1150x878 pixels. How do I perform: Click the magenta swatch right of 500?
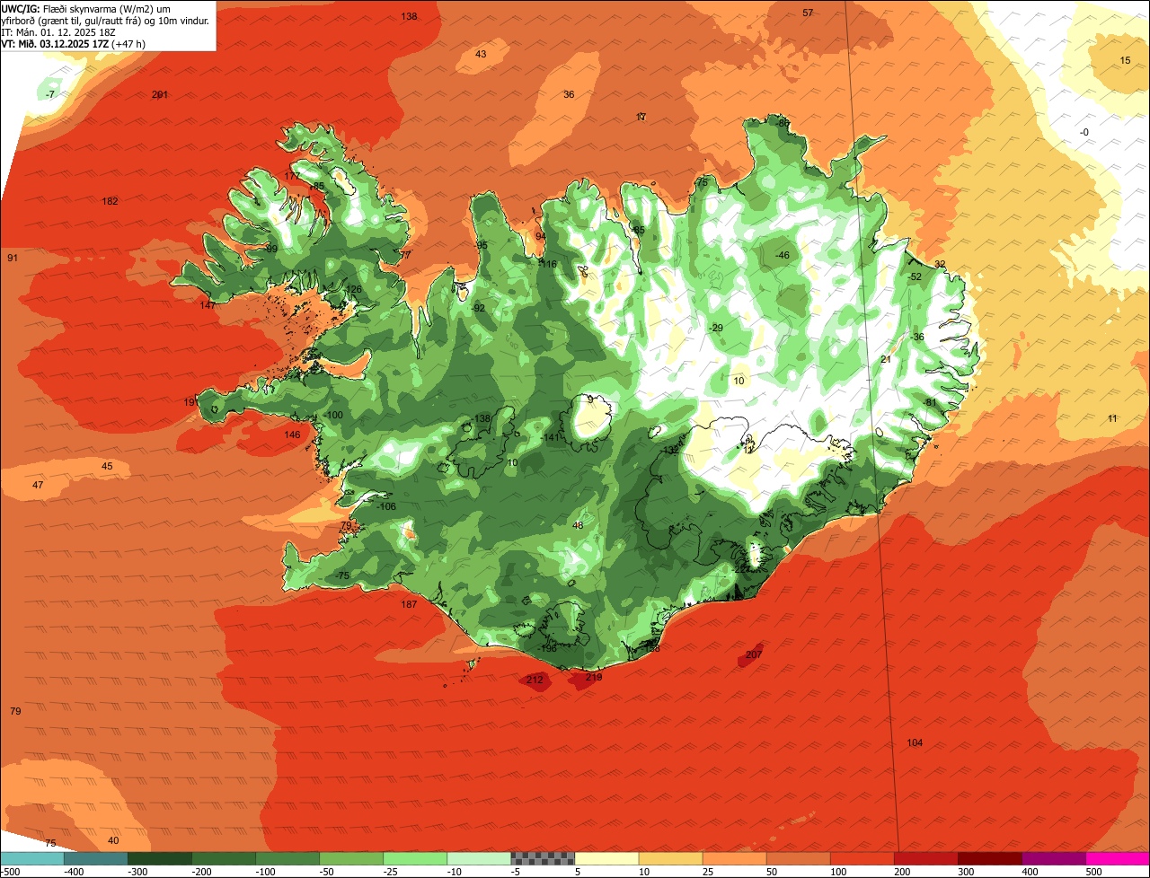point(1118,858)
